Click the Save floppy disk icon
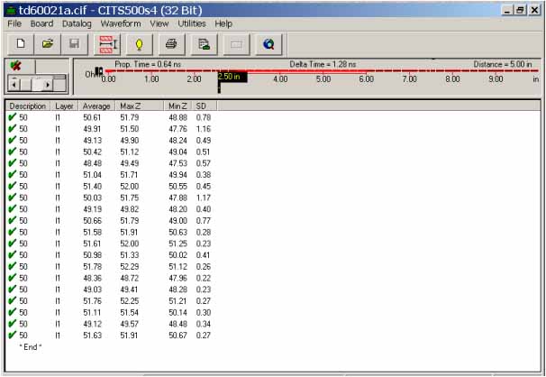 coord(75,42)
